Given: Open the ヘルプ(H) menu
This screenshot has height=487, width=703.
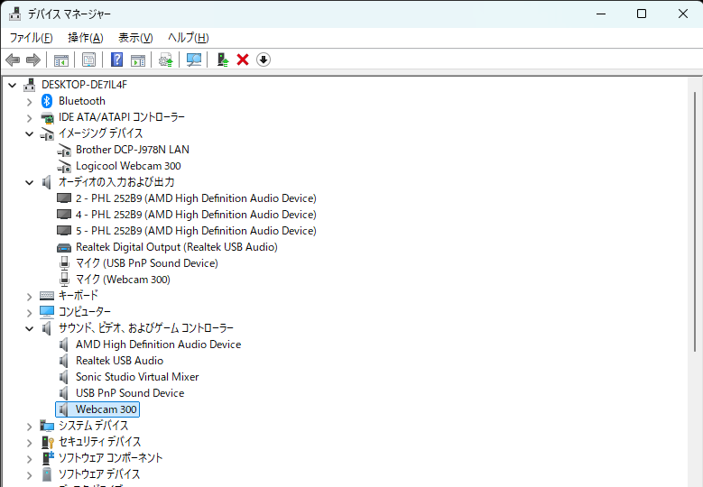Looking at the screenshot, I should tap(189, 38).
